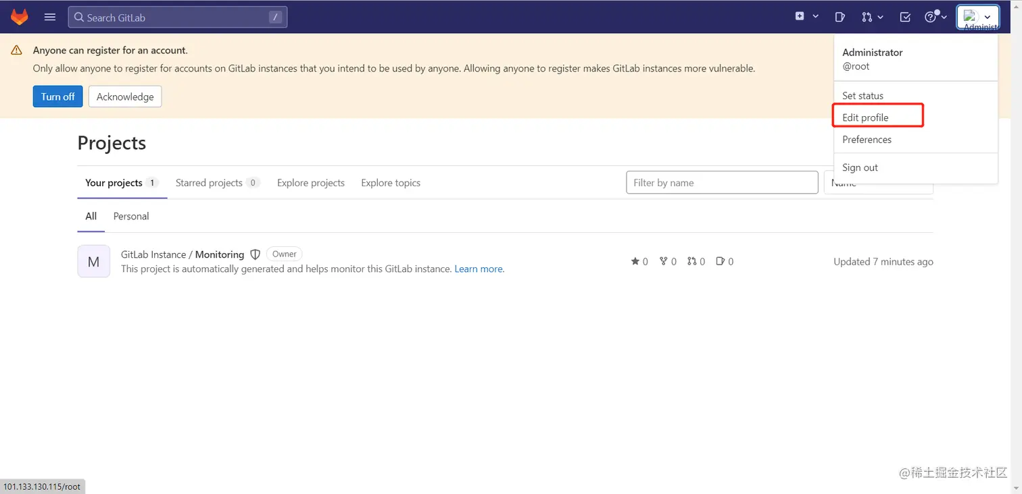The height and width of the screenshot is (494, 1022).
Task: Switch to Starred projects tab
Action: pos(218,183)
